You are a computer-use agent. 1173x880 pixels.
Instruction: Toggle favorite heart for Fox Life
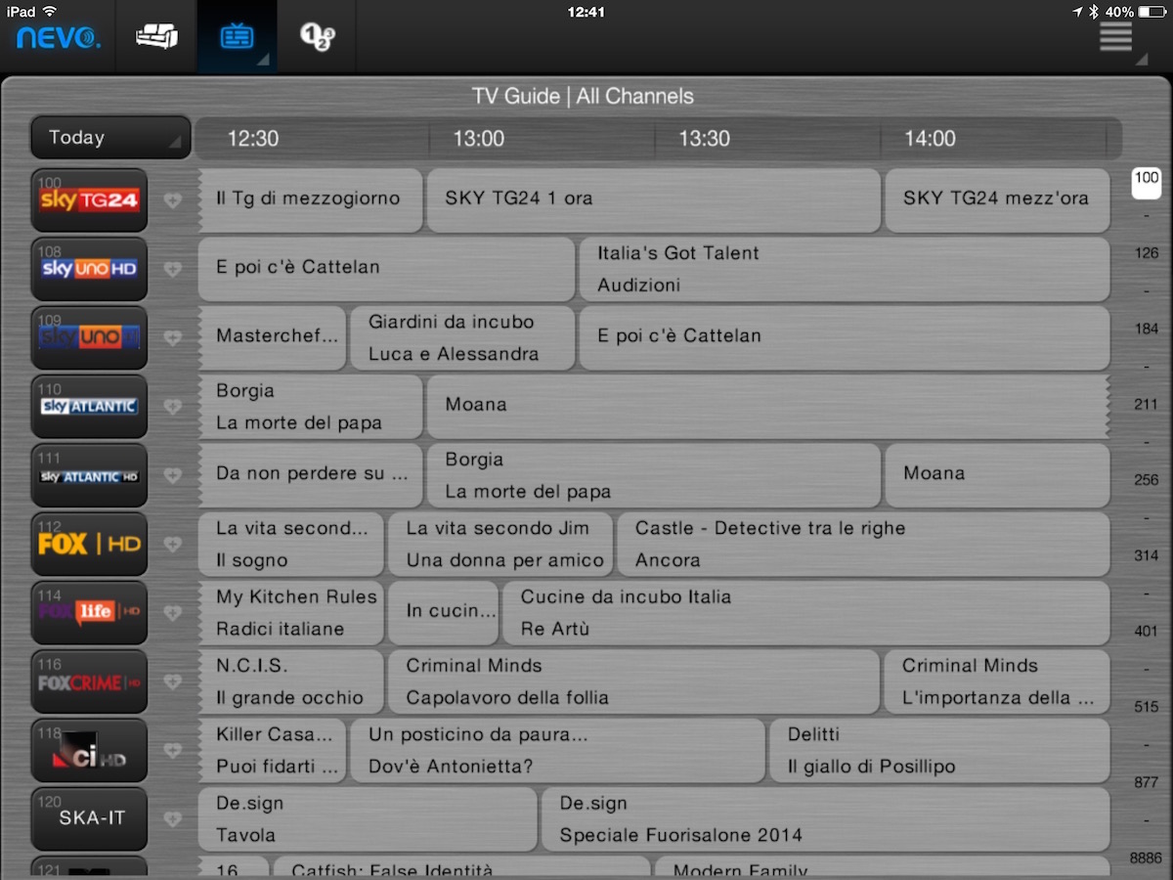[x=173, y=613]
